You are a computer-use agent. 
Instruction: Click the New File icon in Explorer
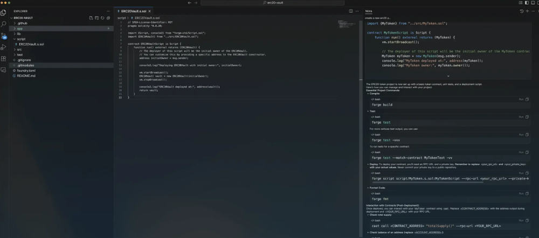pos(91,18)
